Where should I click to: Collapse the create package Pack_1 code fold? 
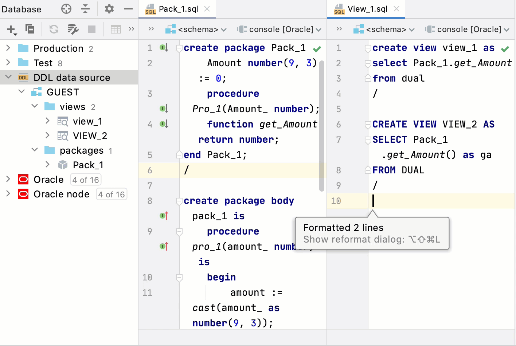pos(179,47)
